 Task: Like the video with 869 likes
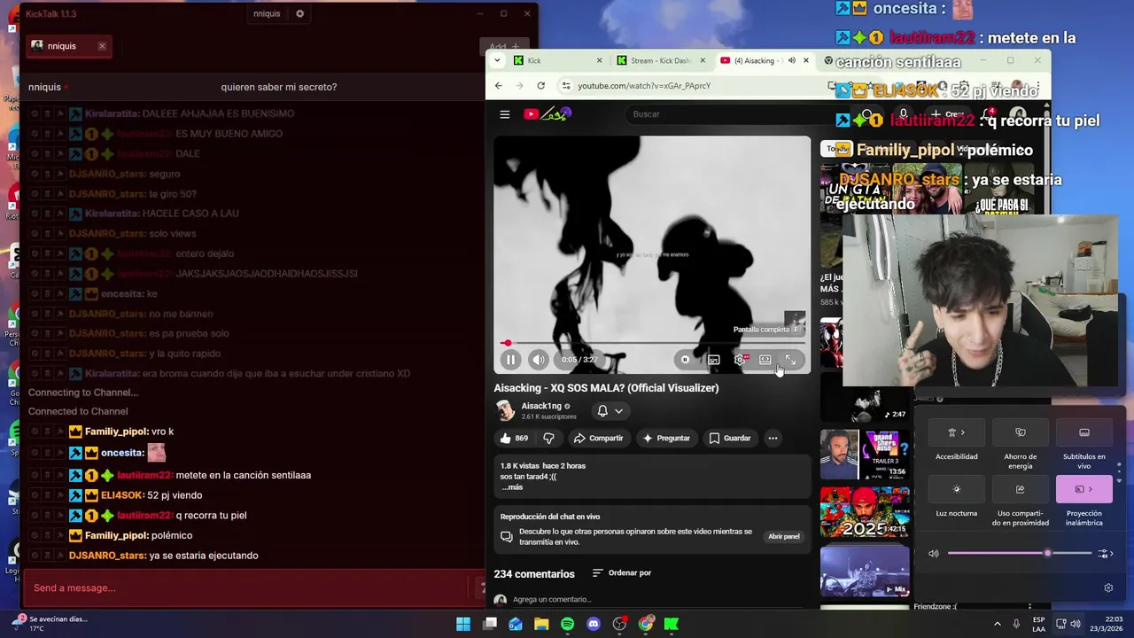click(513, 438)
